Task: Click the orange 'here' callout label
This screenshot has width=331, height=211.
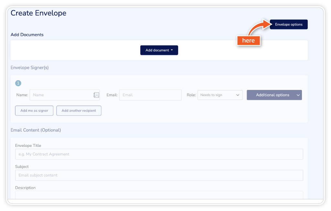Action: click(248, 41)
